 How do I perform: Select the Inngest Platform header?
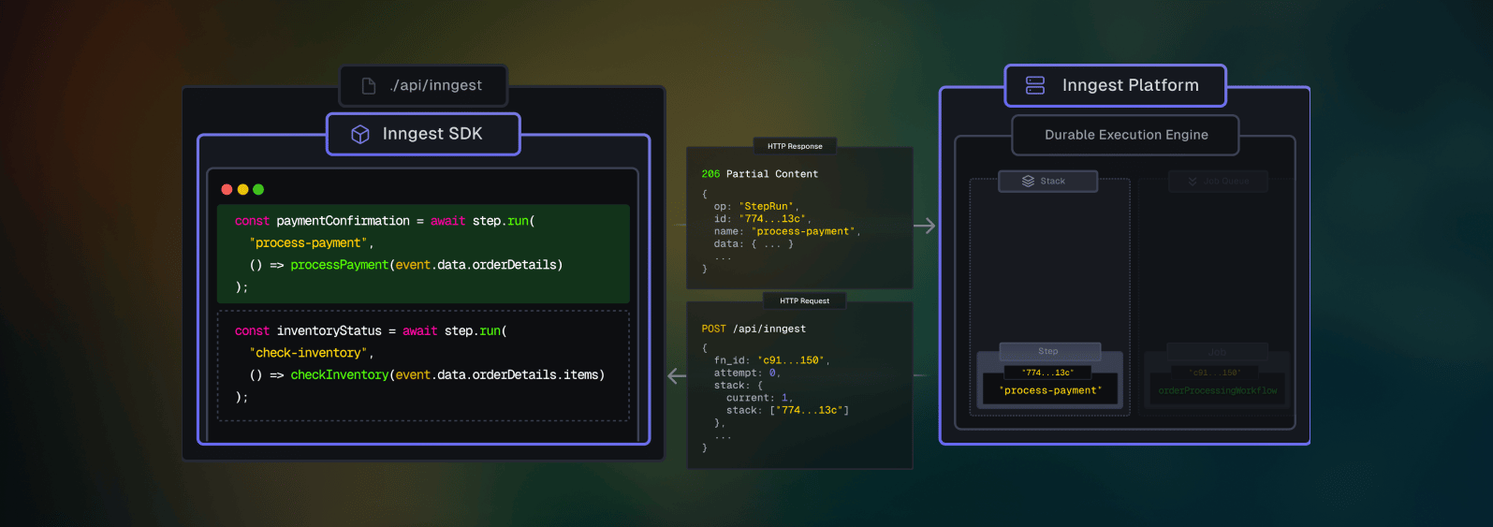click(1115, 85)
